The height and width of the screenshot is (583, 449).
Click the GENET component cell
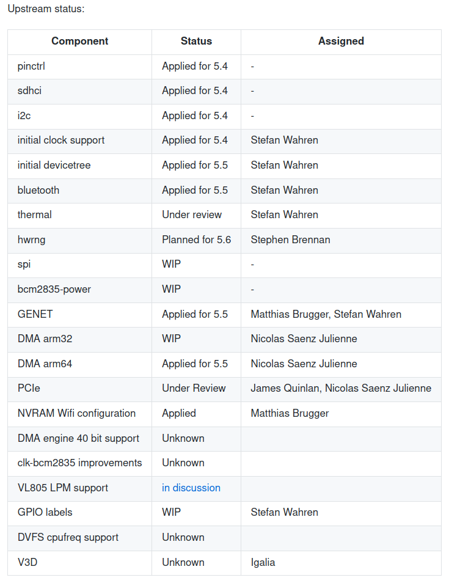pos(35,314)
